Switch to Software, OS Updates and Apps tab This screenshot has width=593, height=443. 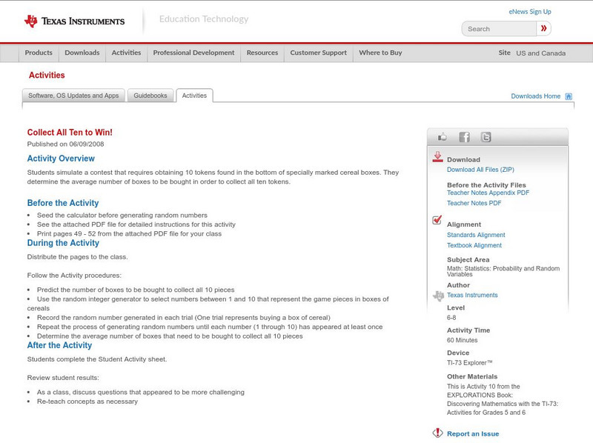point(73,96)
